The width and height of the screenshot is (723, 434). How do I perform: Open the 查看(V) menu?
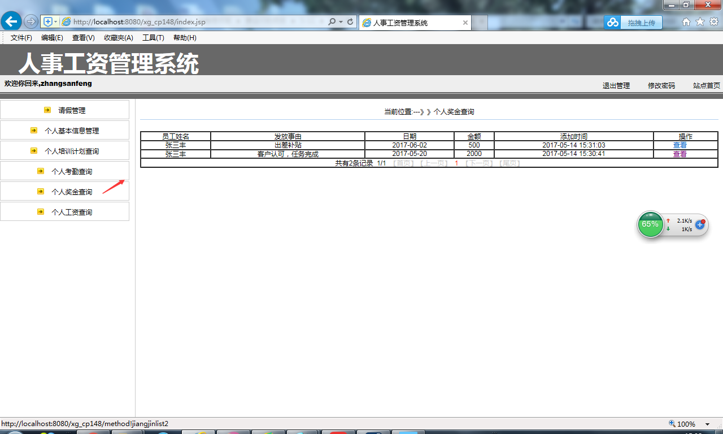click(x=84, y=38)
